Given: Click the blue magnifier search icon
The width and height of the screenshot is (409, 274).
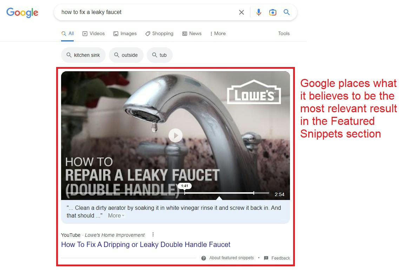Looking at the screenshot, I should [x=287, y=12].
